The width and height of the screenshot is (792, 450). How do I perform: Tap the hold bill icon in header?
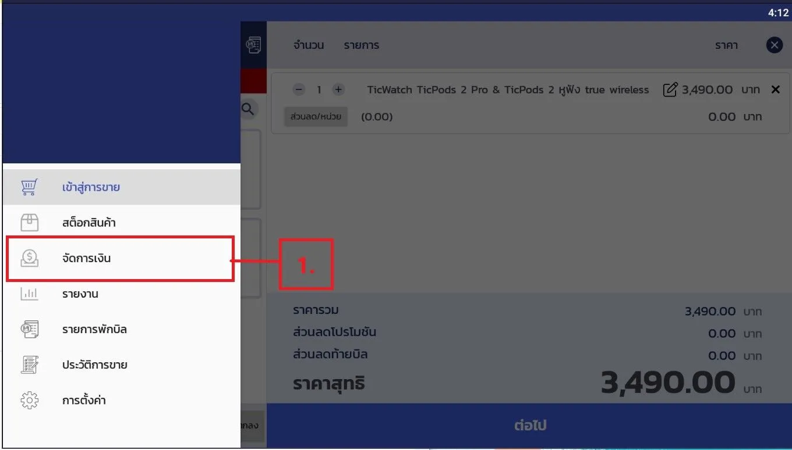[x=253, y=45]
